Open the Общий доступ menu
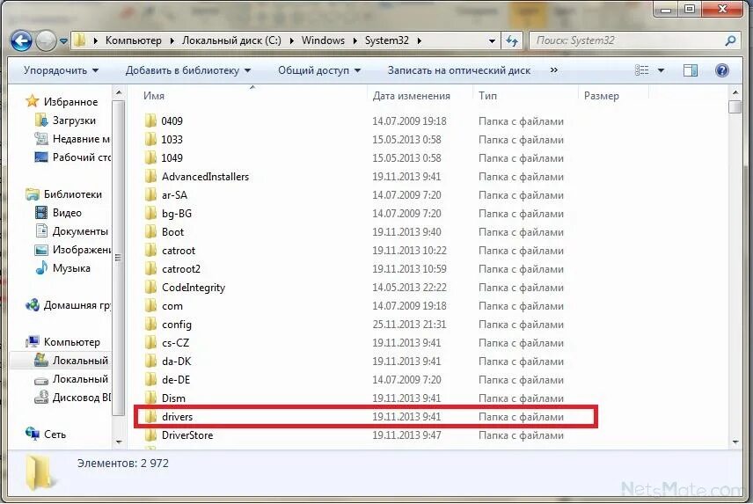 pos(318,70)
